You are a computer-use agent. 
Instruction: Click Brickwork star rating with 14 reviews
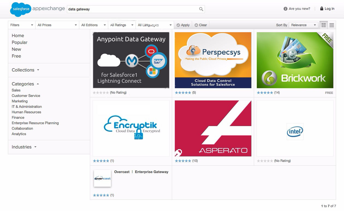(x=265, y=93)
